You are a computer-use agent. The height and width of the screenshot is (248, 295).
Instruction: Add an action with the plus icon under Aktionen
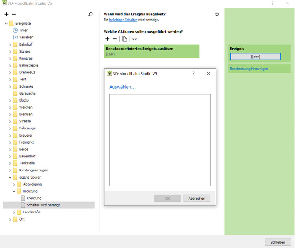(107, 39)
